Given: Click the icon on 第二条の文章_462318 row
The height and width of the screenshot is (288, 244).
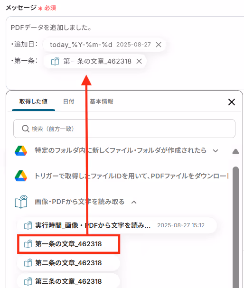Looking at the screenshot, I should (x=28, y=263).
